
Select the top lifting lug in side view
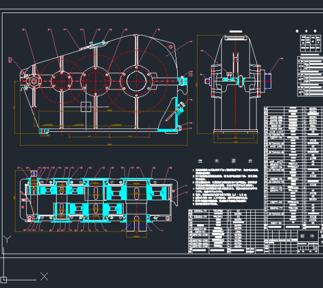pyautogui.click(x=236, y=38)
